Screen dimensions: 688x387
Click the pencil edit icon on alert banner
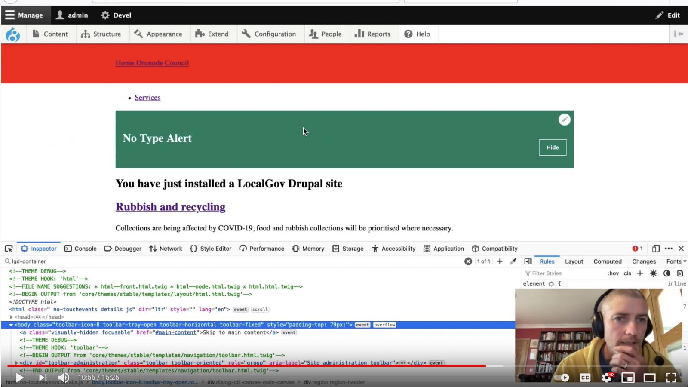(564, 120)
